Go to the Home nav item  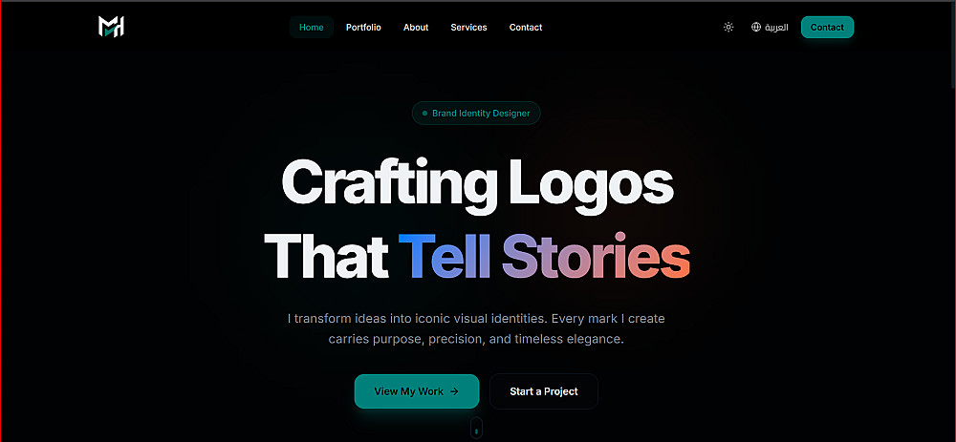pos(311,28)
